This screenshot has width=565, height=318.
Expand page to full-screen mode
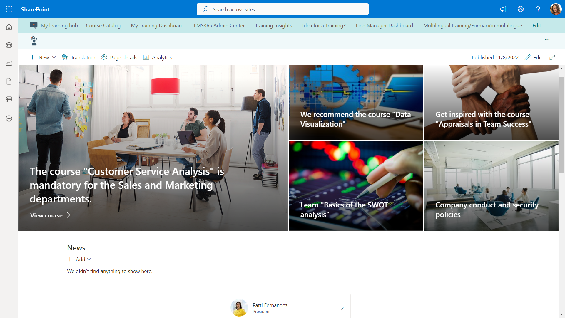click(552, 57)
